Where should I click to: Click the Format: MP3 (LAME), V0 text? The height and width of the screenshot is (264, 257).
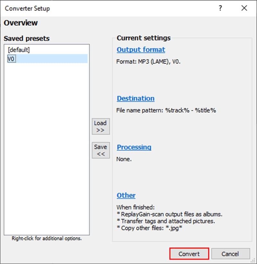(x=148, y=62)
